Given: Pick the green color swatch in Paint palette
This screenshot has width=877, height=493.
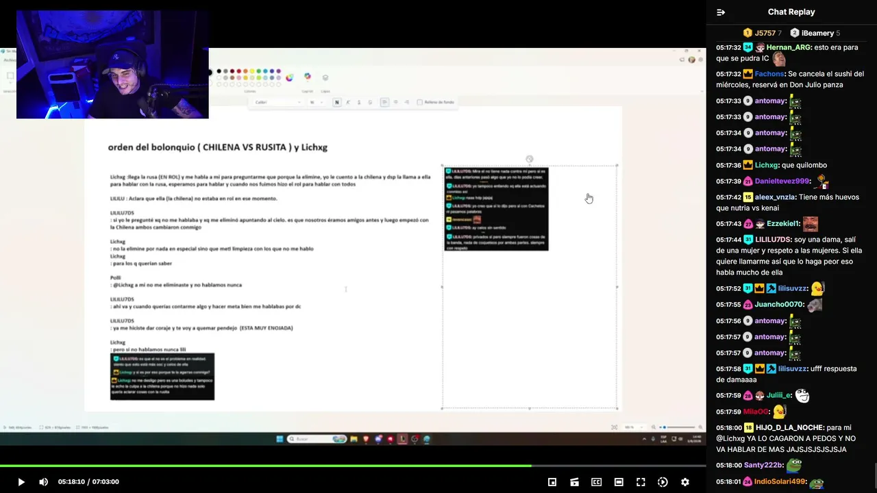Looking at the screenshot, I should point(259,71).
